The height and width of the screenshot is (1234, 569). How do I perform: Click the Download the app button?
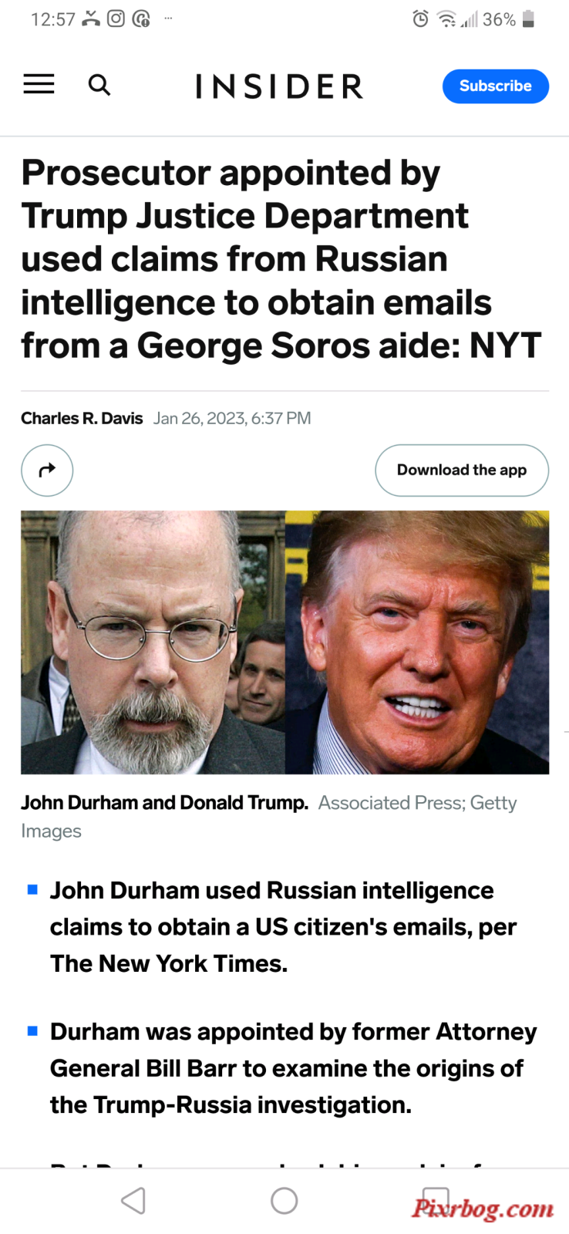point(462,470)
